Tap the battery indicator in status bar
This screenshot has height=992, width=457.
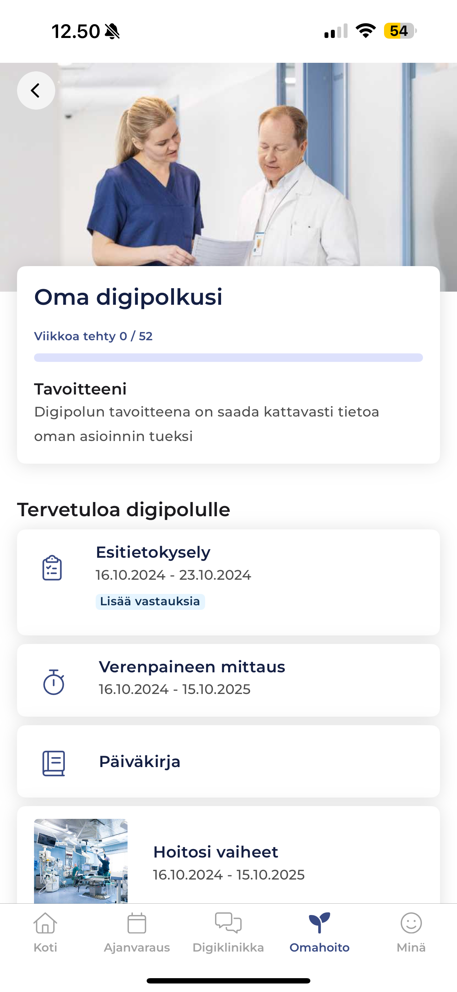[400, 31]
